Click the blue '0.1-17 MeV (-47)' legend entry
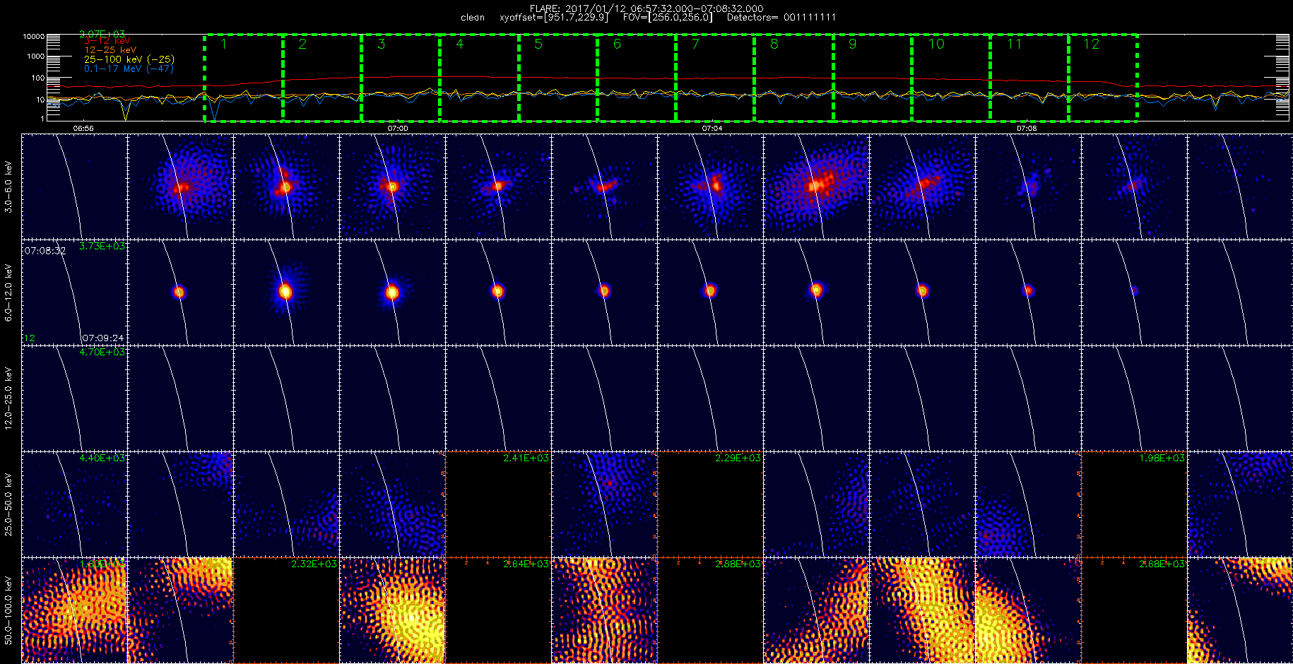The height and width of the screenshot is (664, 1293). 129,69
